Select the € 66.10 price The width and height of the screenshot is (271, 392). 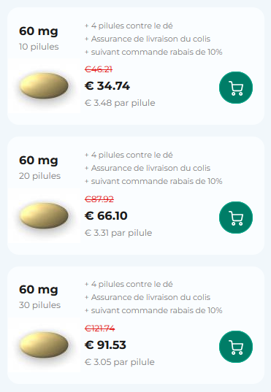[x=106, y=216]
